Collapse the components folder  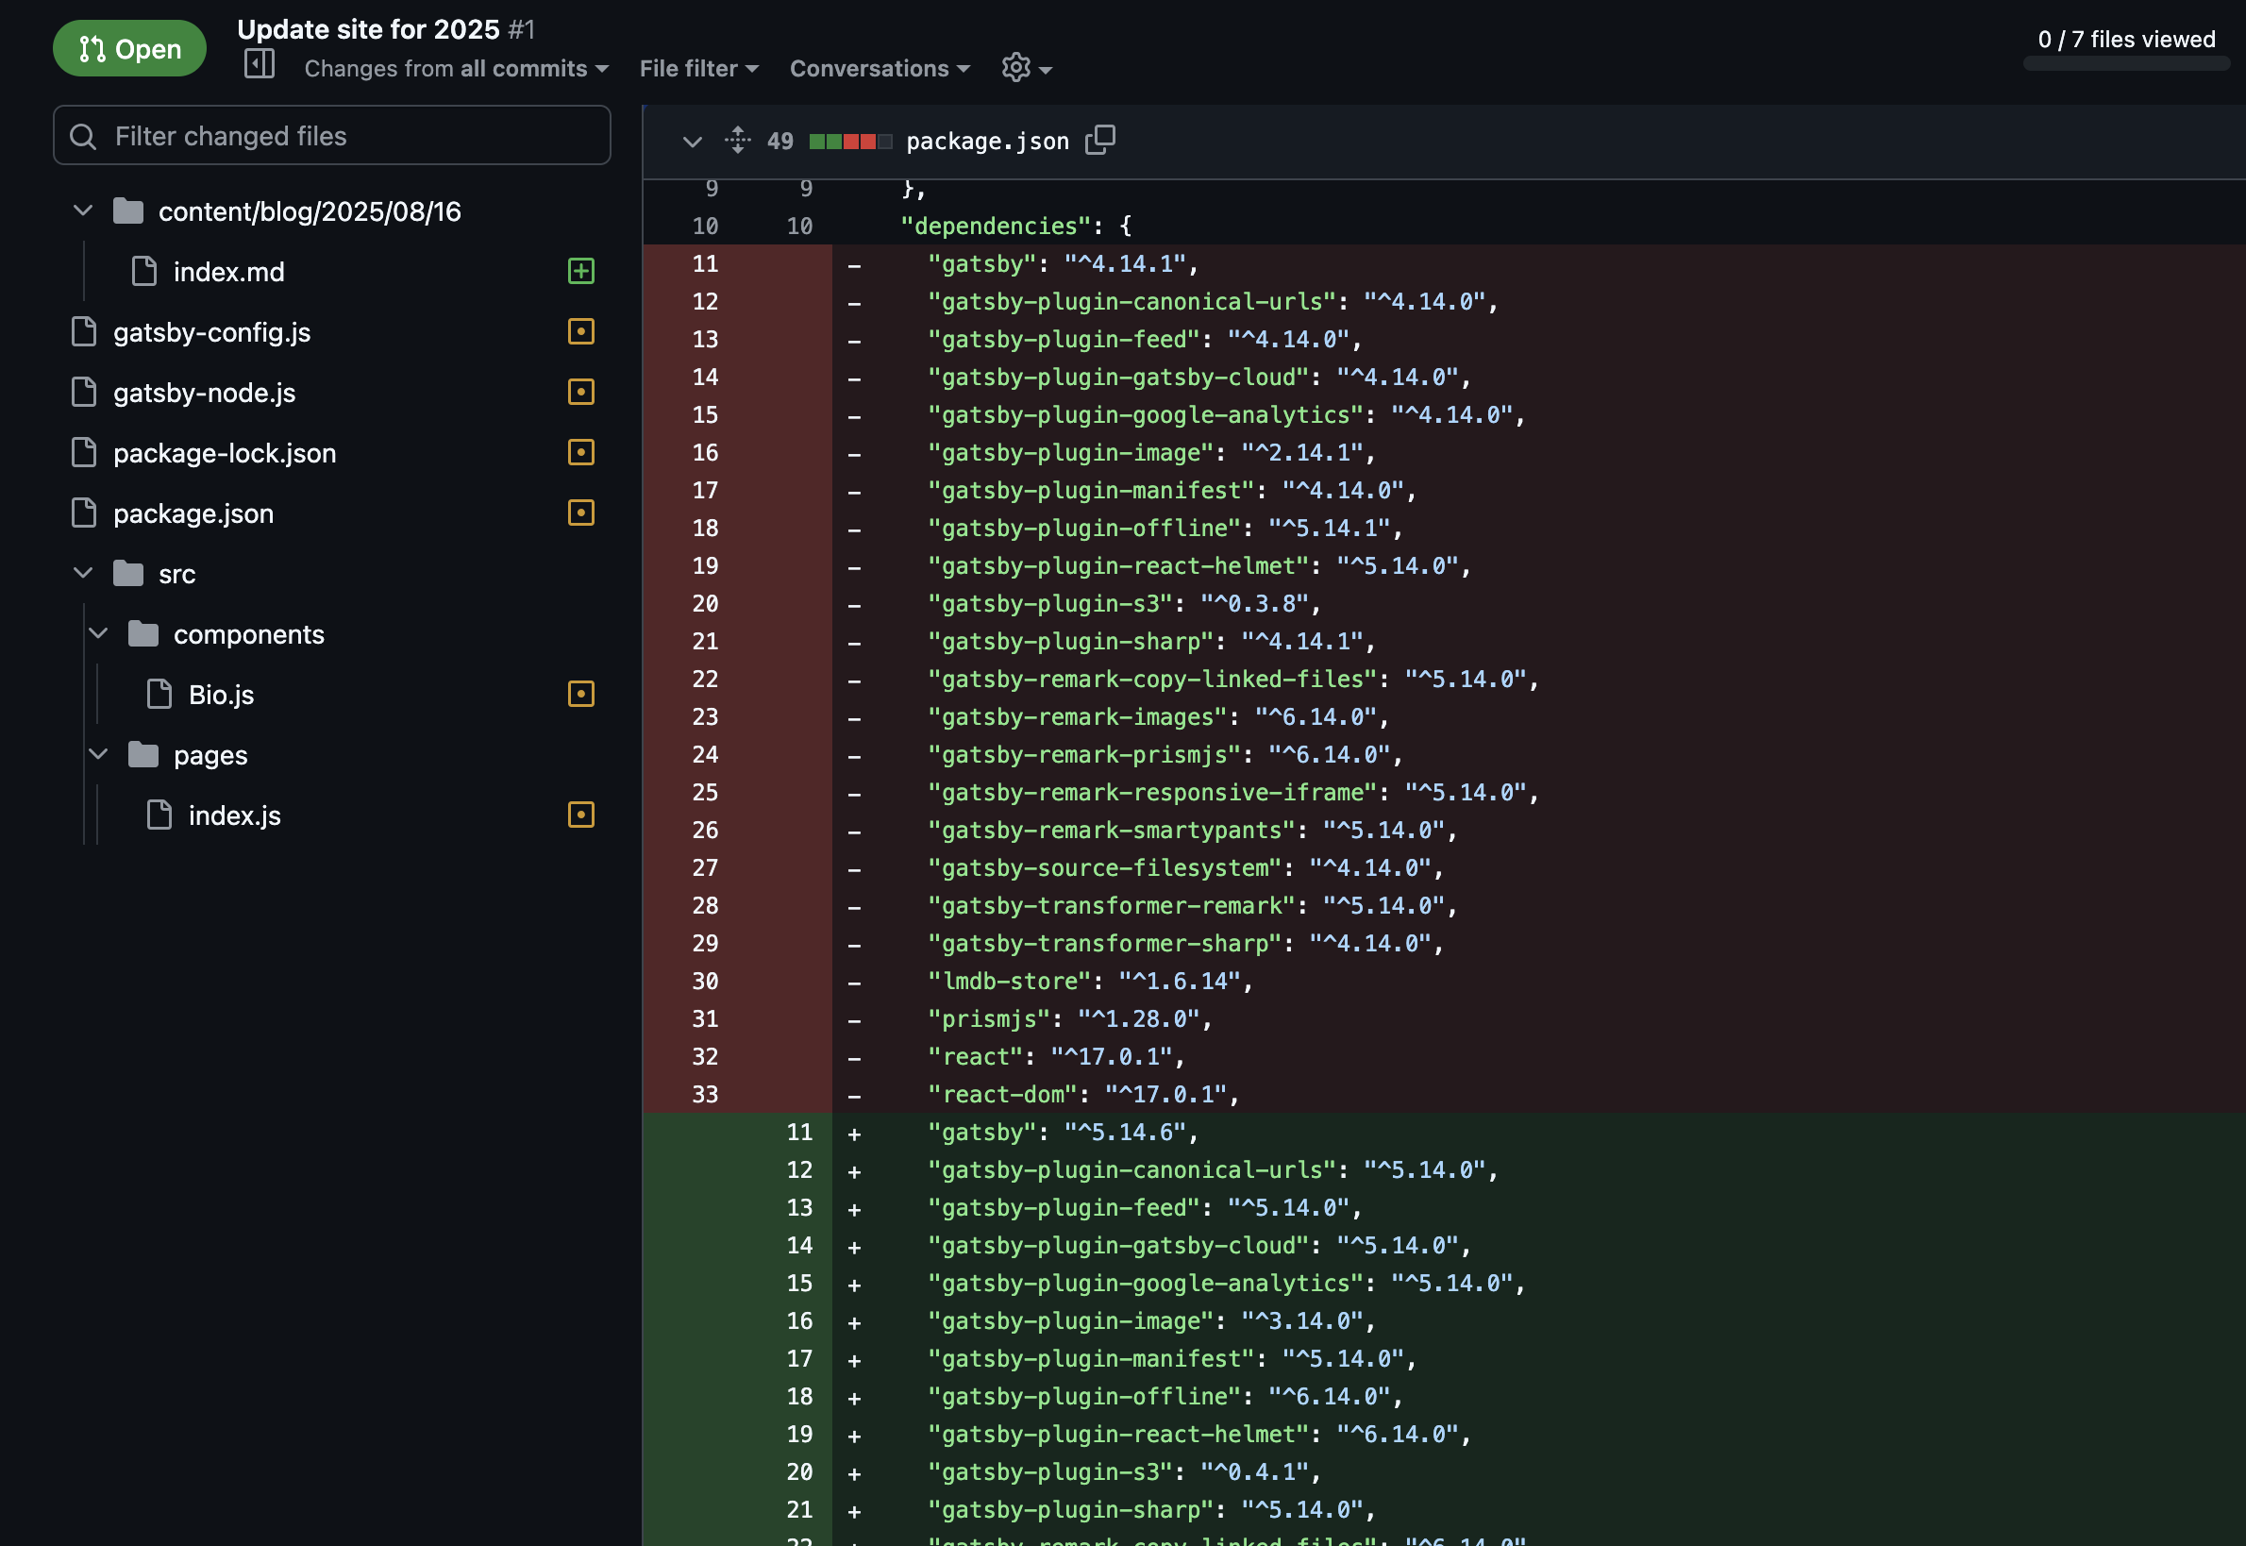click(x=99, y=633)
